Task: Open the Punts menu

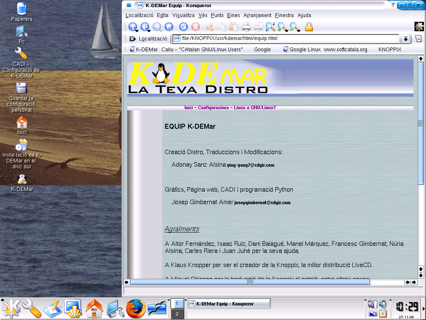Action: (x=217, y=15)
